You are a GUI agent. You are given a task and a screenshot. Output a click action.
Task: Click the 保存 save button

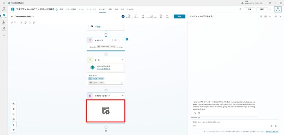click(179, 16)
